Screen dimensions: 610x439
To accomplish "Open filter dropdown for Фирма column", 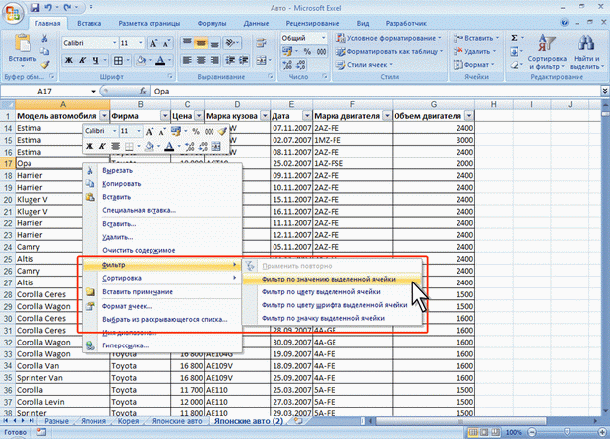I will pos(165,116).
